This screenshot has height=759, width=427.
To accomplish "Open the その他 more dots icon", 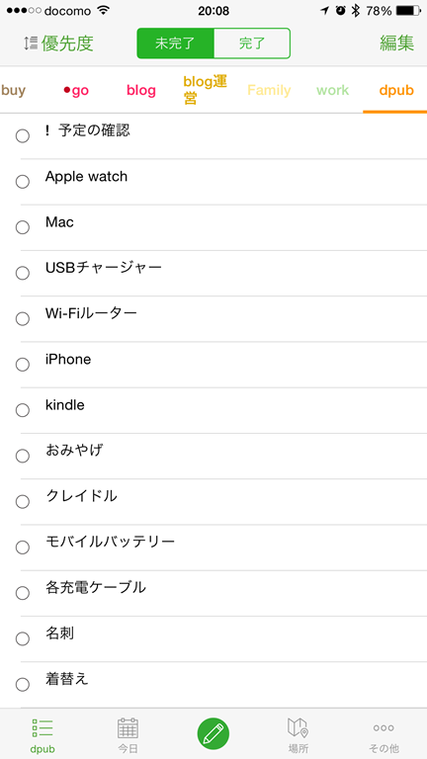I will (384, 727).
